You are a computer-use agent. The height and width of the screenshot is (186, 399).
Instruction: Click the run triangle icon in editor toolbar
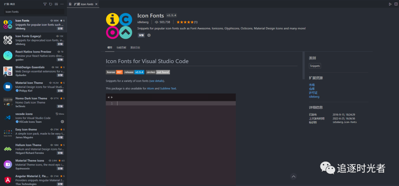(x=390, y=4)
